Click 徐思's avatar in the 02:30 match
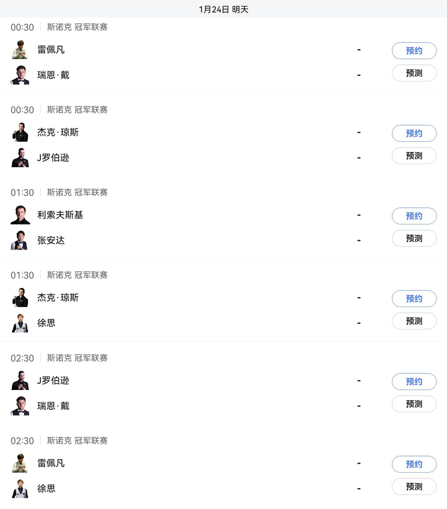 pos(20,489)
